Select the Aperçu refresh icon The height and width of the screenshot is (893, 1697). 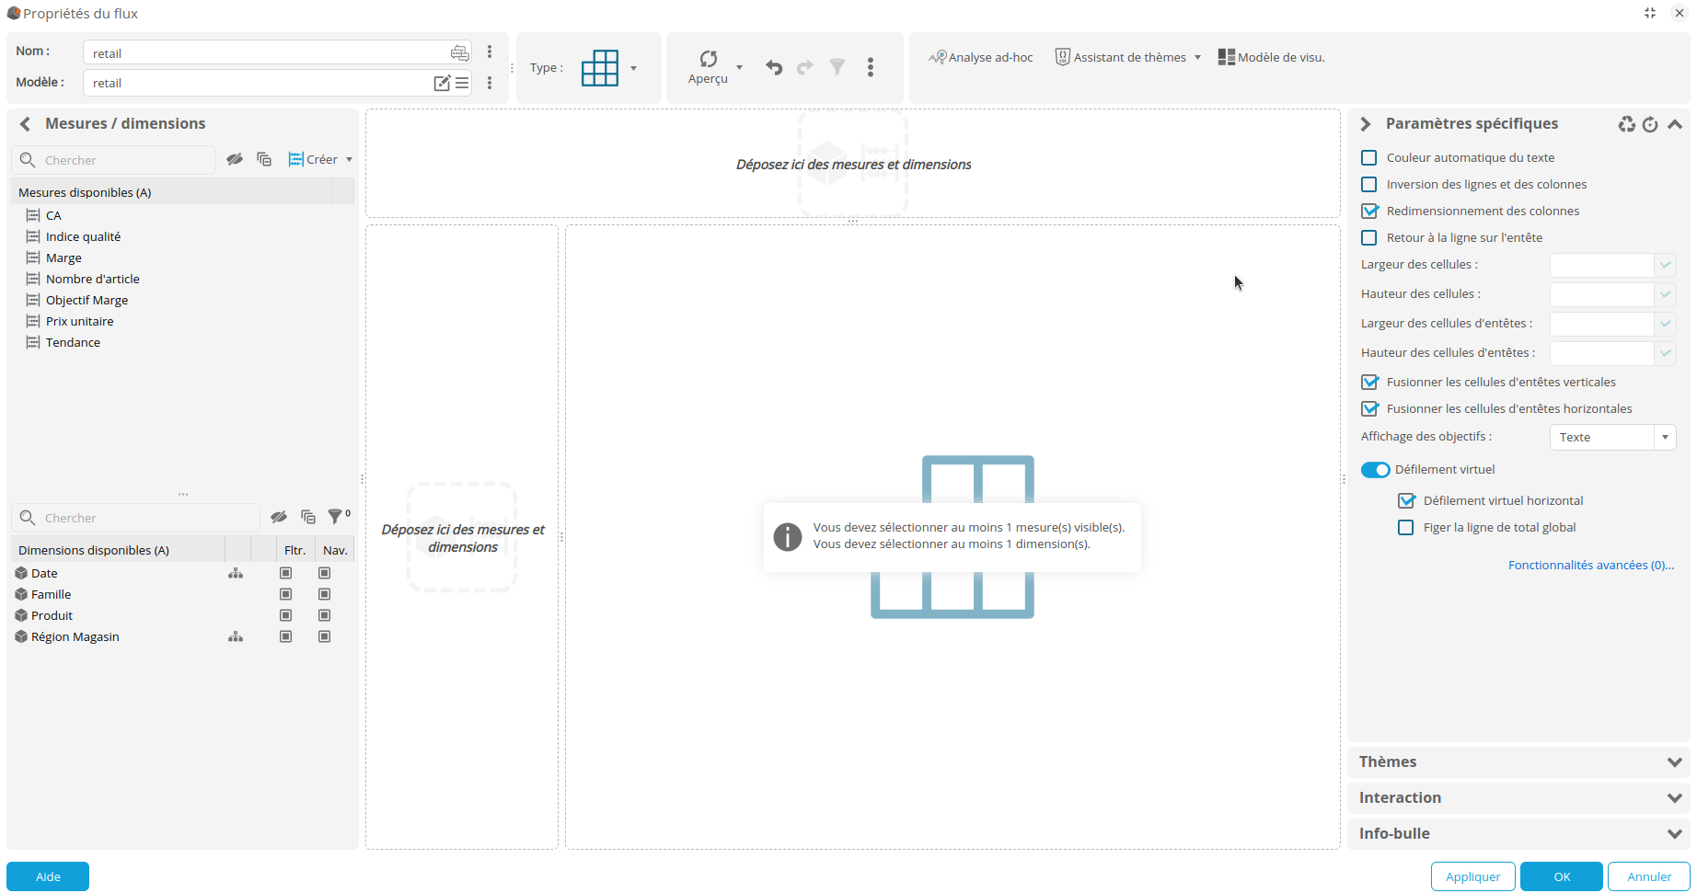click(x=709, y=58)
